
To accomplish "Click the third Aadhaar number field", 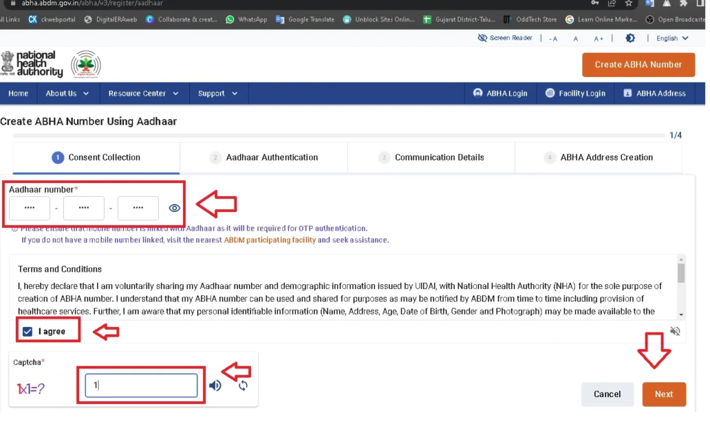I will coord(138,208).
